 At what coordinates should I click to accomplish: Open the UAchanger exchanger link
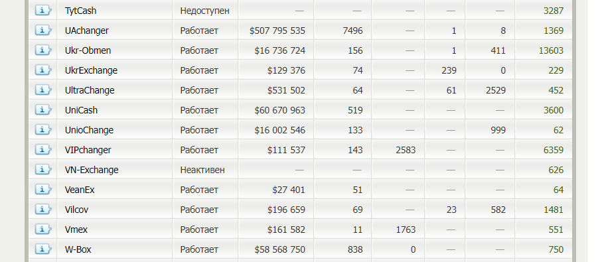click(87, 31)
